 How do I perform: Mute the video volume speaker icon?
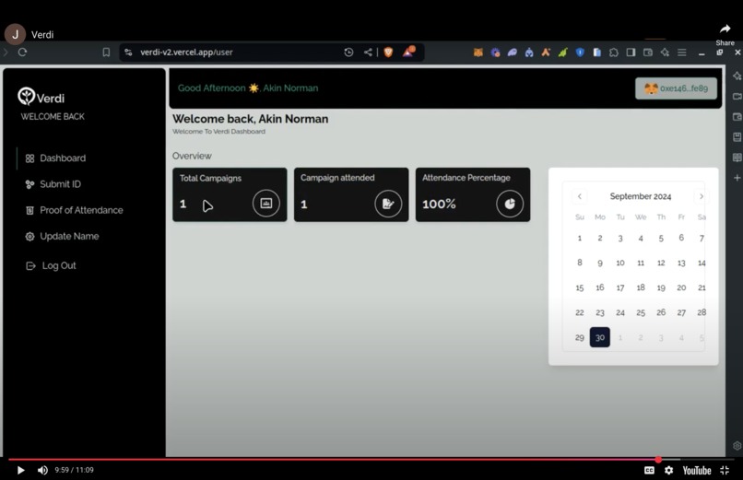(x=42, y=470)
